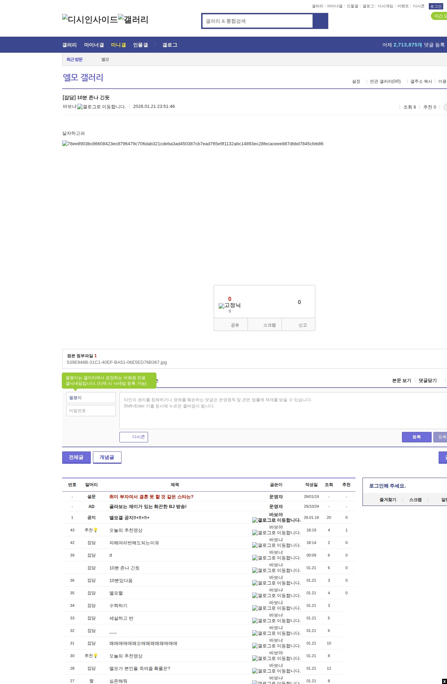
Task: Toggle the 야간 모드 night mode switch
Action: (439, 16)
